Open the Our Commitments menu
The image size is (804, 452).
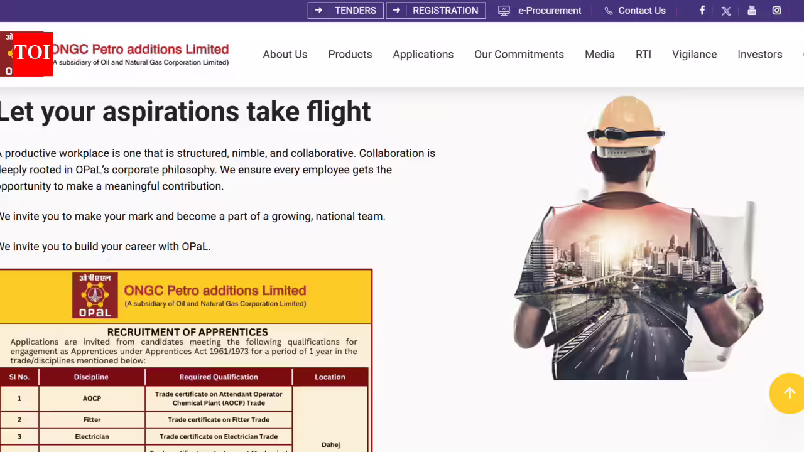[519, 55]
